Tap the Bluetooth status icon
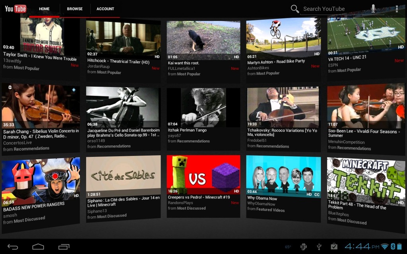 coord(393,246)
